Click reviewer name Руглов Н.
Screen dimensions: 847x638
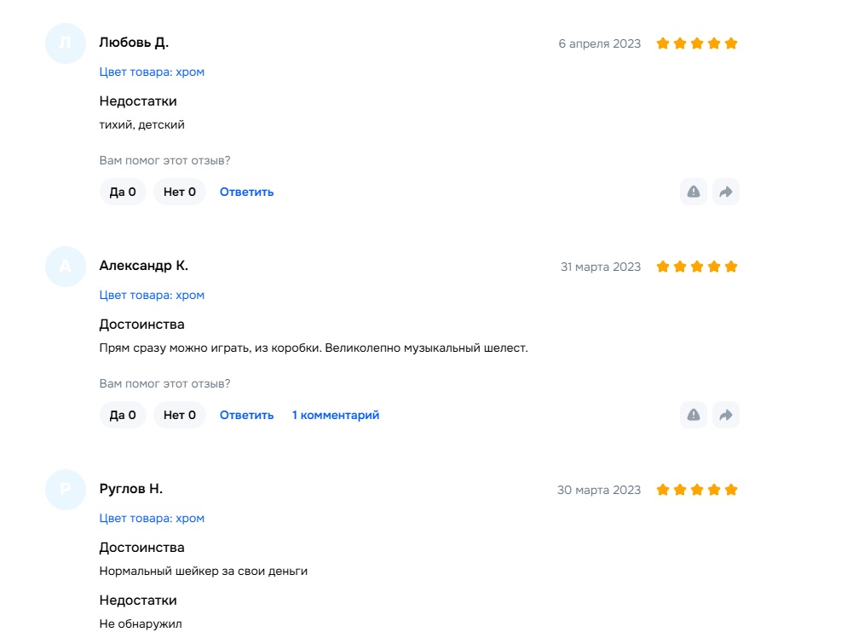coord(130,489)
